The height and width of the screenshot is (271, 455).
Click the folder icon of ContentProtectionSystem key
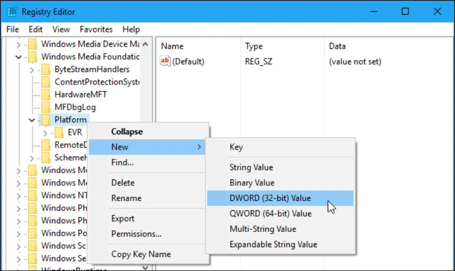pyautogui.click(x=46, y=82)
